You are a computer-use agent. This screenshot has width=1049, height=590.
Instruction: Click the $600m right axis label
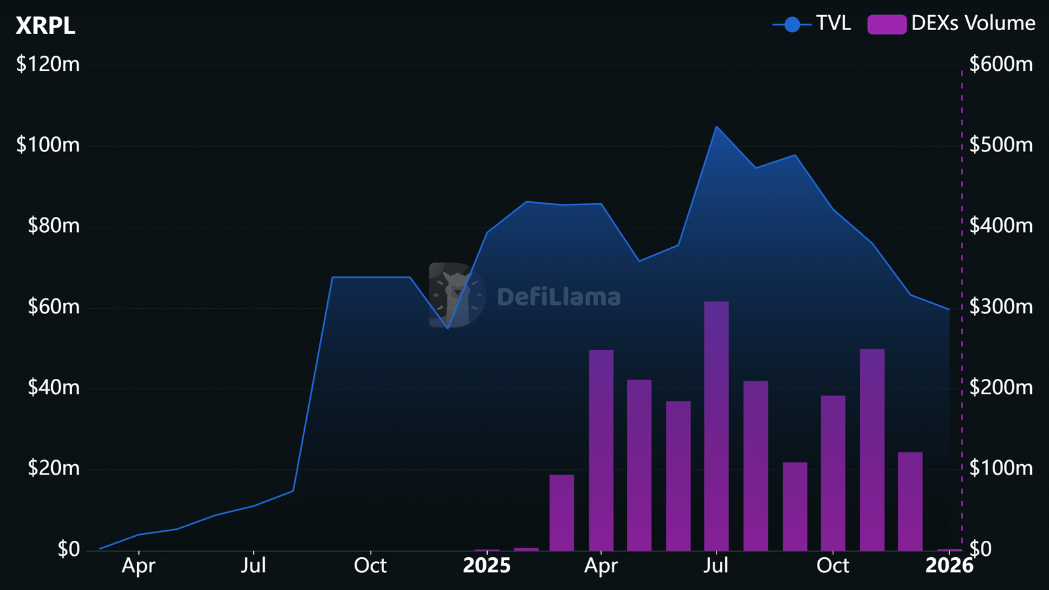(1000, 64)
